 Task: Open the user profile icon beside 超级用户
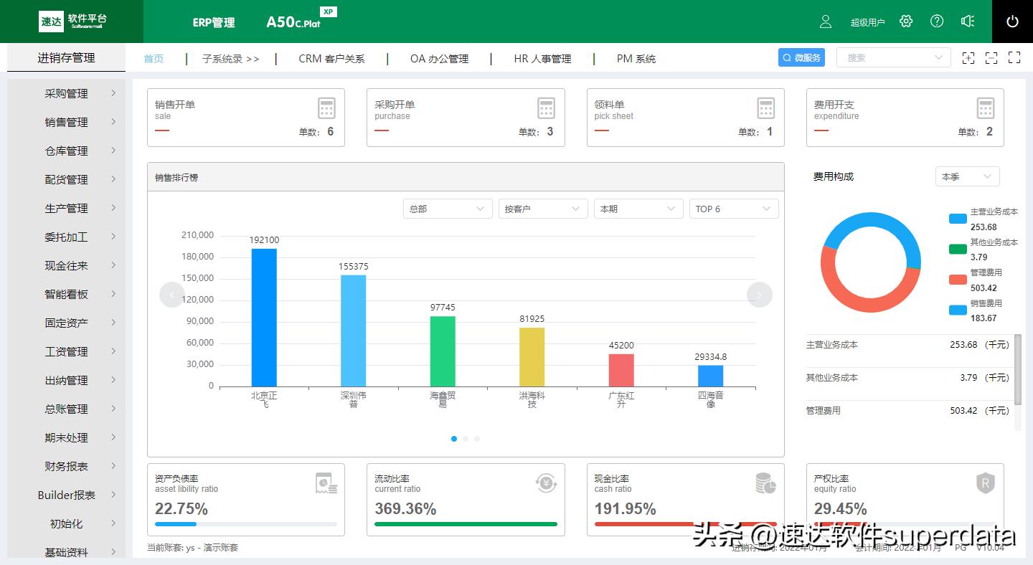coord(825,22)
